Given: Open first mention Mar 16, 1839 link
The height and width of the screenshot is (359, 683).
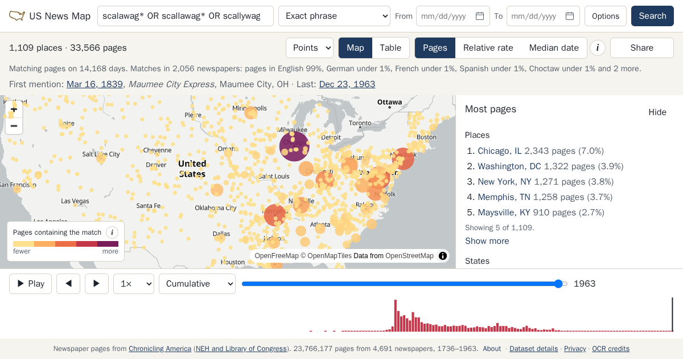Looking at the screenshot, I should coord(94,84).
